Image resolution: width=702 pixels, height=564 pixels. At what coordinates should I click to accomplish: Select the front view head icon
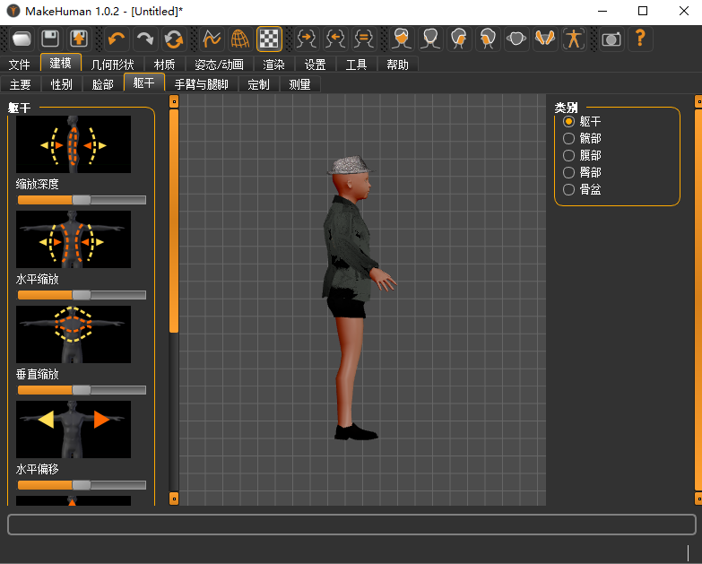point(402,39)
